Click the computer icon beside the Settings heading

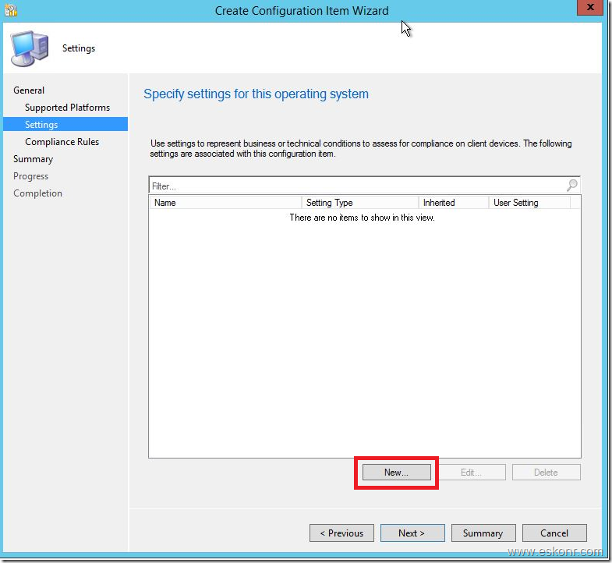pyautogui.click(x=30, y=48)
